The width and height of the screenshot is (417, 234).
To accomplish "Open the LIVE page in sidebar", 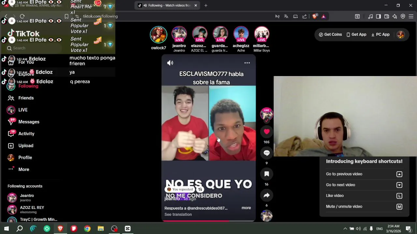I will [23, 110].
